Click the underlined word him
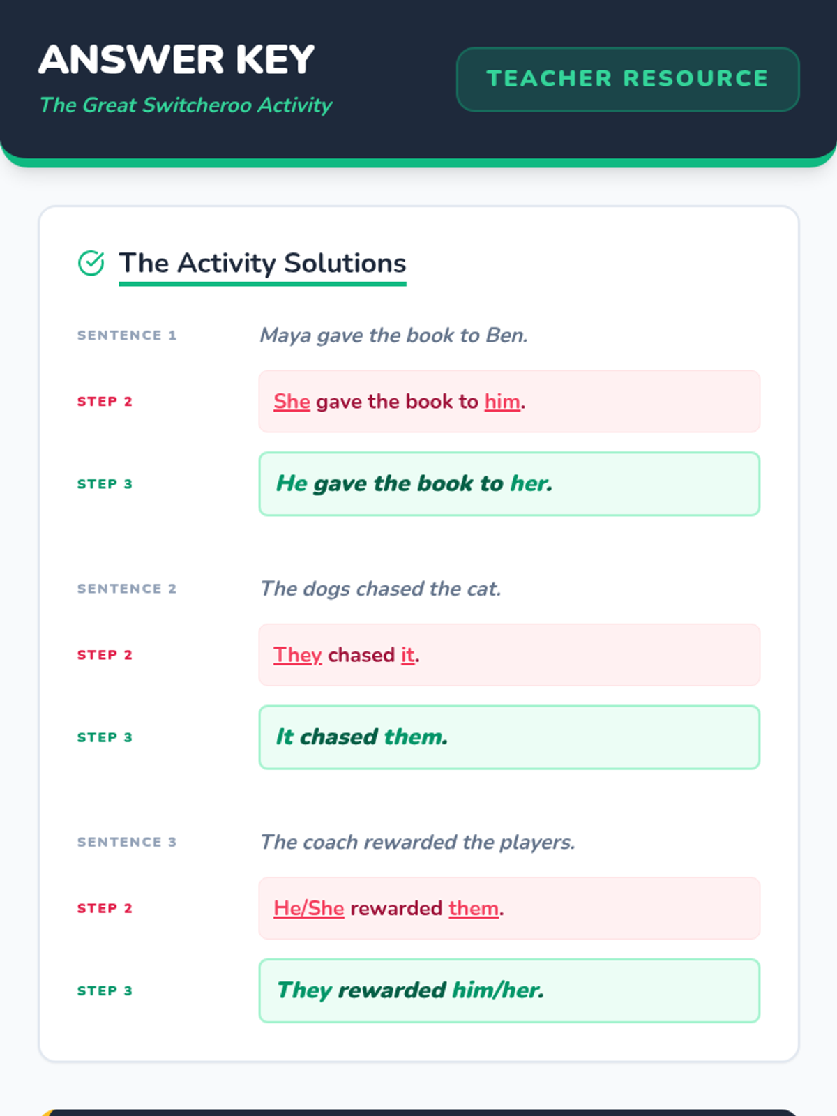 (502, 402)
